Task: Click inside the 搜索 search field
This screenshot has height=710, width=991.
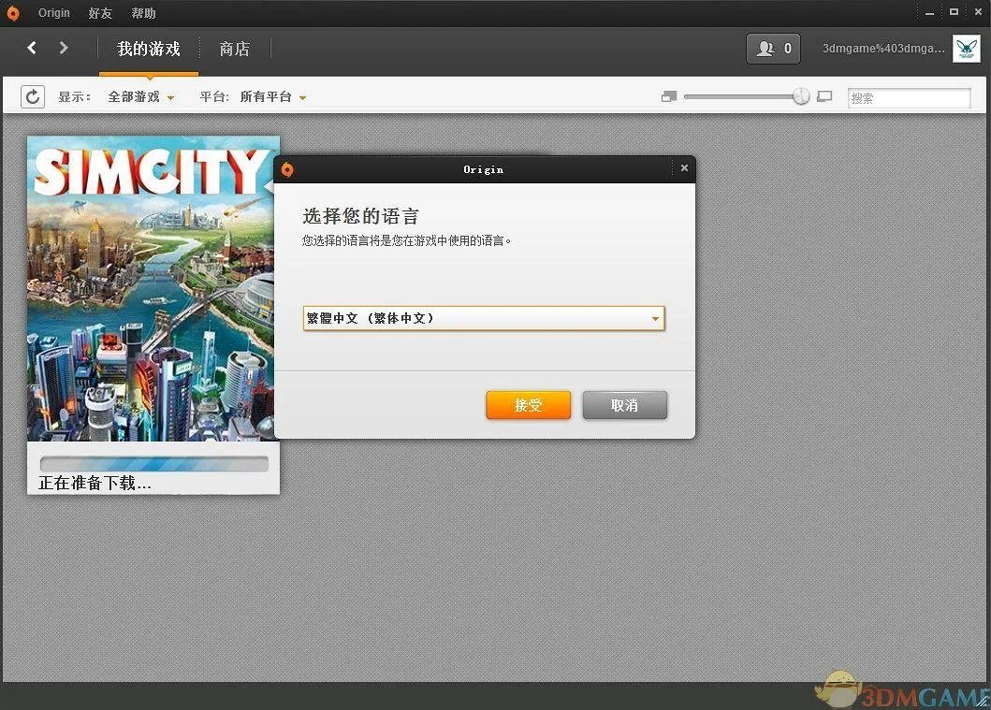Action: coord(908,96)
